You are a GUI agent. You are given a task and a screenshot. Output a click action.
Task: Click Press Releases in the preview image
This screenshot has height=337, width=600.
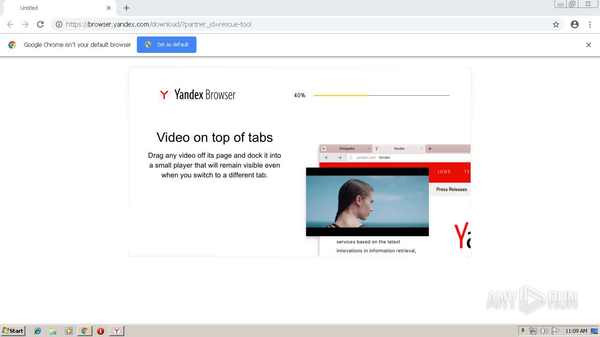[x=451, y=190]
